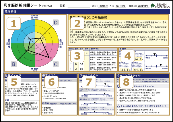
Task: Click the 名前 blank name field
Action: (x=79, y=6)
